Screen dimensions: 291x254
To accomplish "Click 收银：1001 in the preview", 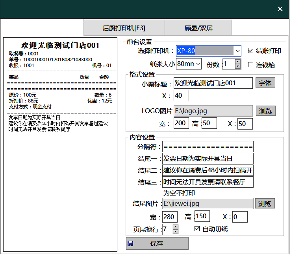I will pos(21,66).
